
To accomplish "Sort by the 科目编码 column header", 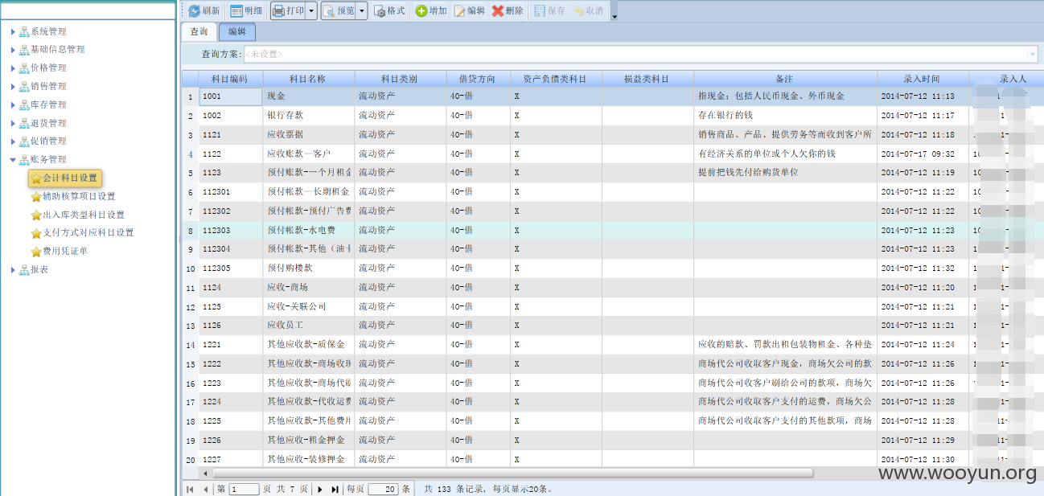I will [231, 79].
